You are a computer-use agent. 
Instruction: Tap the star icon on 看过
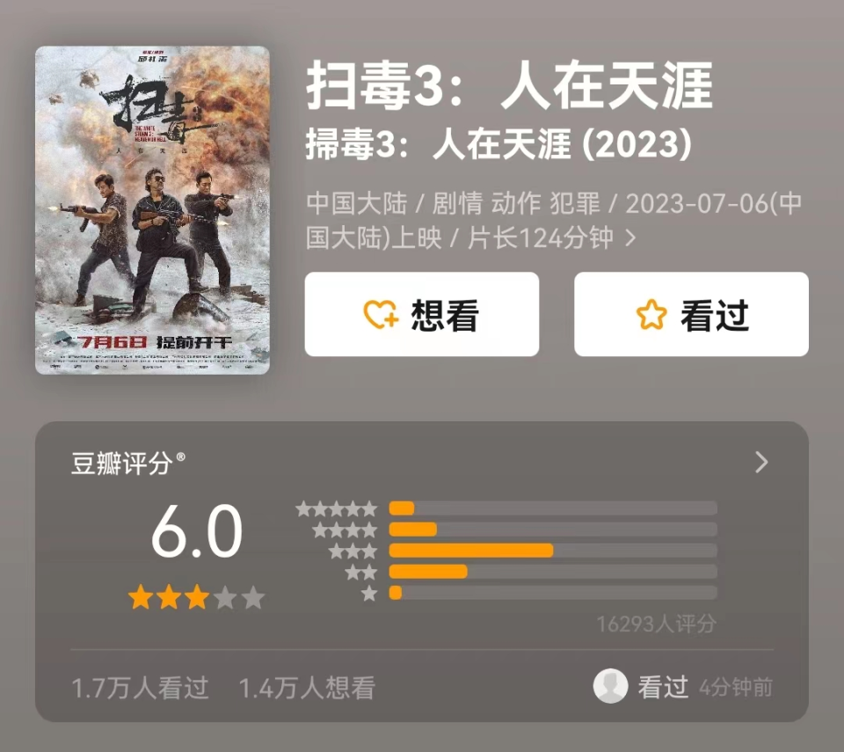click(651, 315)
